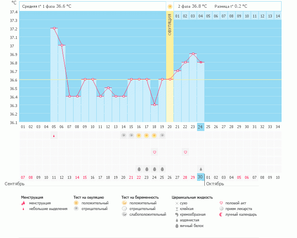Click '2 фаза 36.8 °C' text

coord(193,6)
